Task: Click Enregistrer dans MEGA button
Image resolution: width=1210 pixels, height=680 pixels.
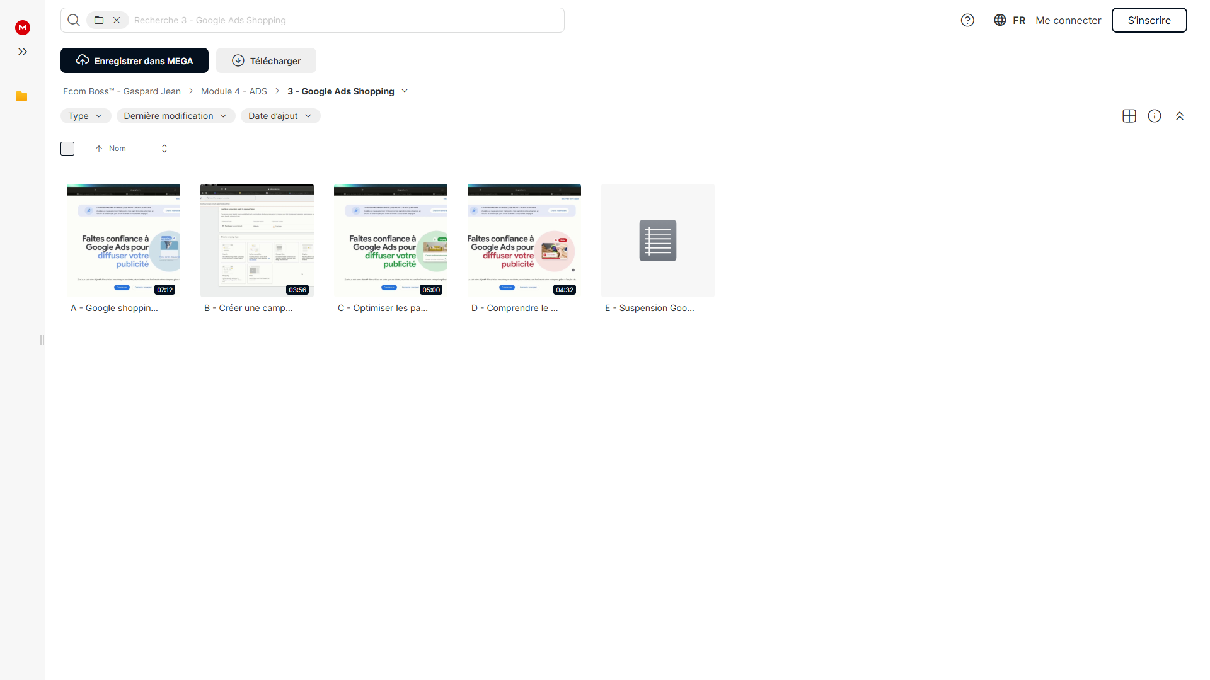Action: pyautogui.click(x=134, y=60)
